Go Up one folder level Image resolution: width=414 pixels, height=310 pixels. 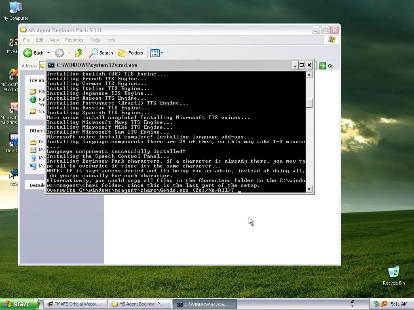pos(78,53)
